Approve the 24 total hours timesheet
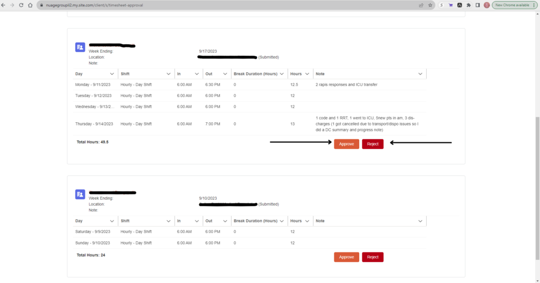The height and width of the screenshot is (283, 540). coord(346,257)
